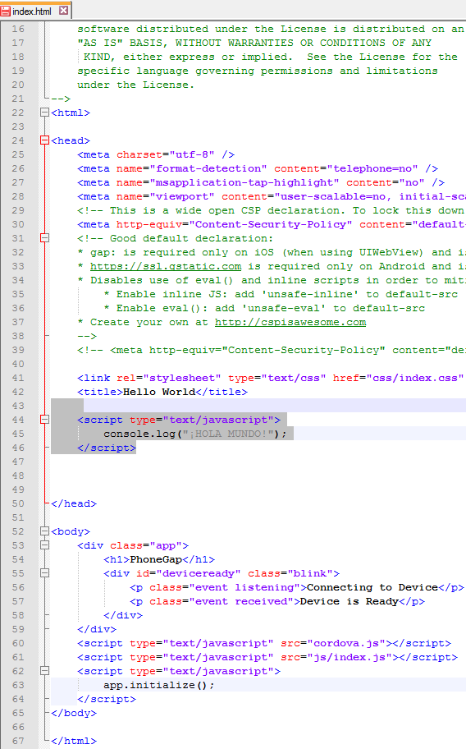
Task: Click the comment closing --> on line 21
Action: point(61,99)
